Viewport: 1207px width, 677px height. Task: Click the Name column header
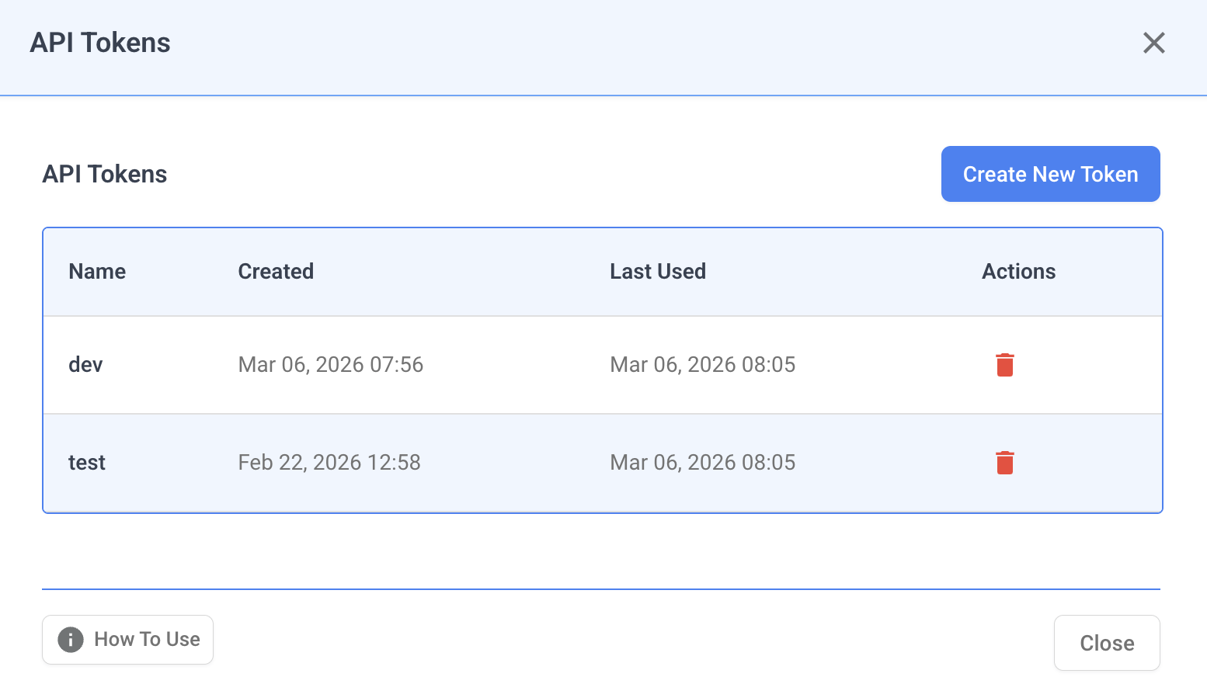pos(97,271)
